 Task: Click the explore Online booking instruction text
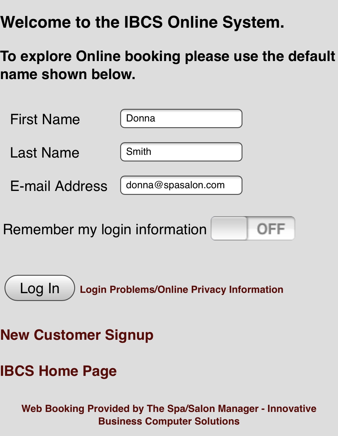(167, 65)
